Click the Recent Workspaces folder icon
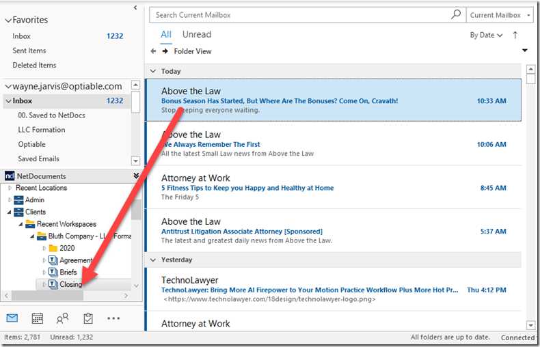The width and height of the screenshot is (540, 347). [30, 224]
